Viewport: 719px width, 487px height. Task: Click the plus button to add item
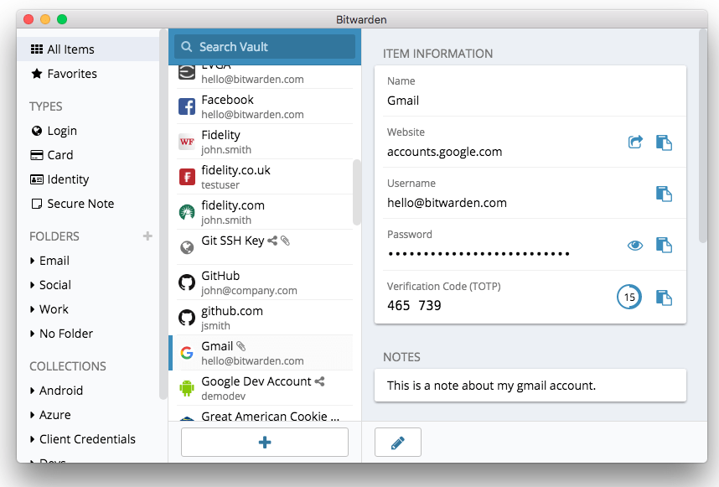point(265,443)
